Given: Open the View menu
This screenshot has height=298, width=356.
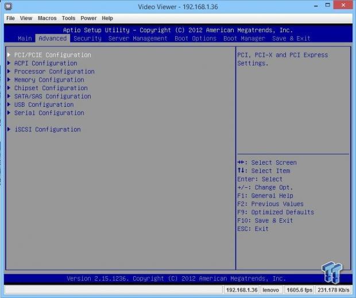Looking at the screenshot, I should click(x=26, y=18).
